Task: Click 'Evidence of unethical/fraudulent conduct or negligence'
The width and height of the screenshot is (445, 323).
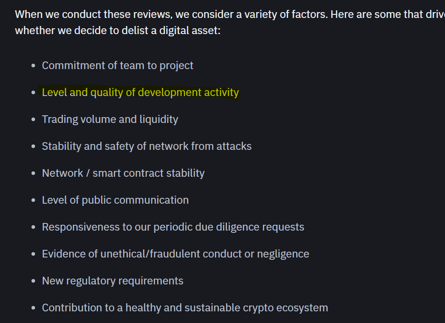Action: 175,254
